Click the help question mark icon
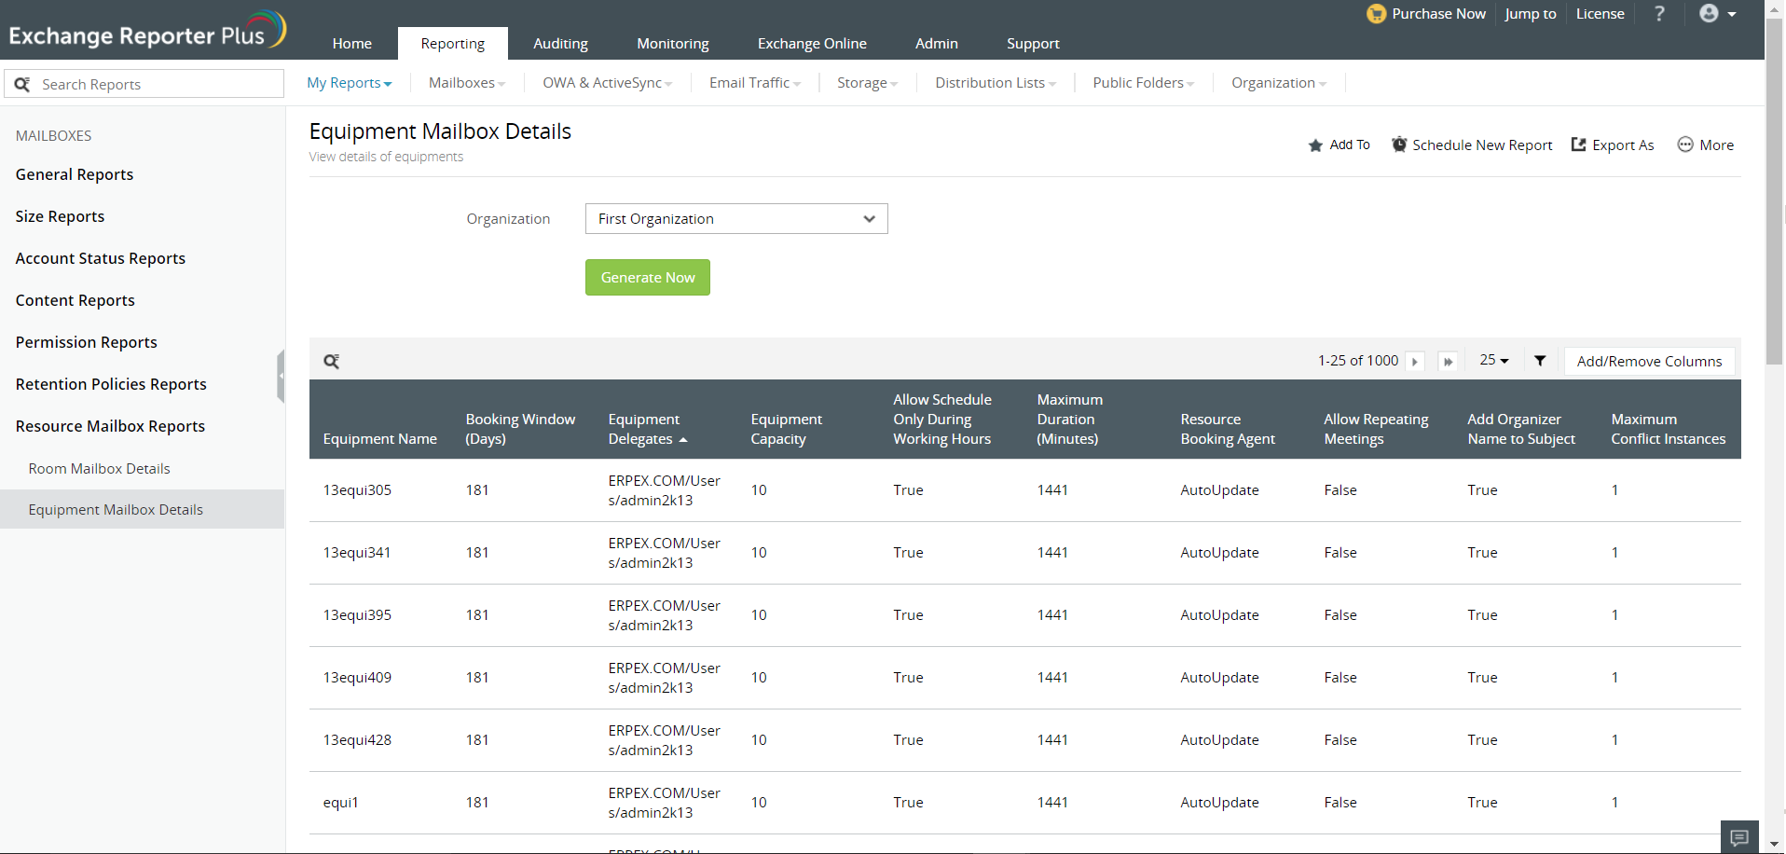This screenshot has width=1786, height=854. 1659,14
